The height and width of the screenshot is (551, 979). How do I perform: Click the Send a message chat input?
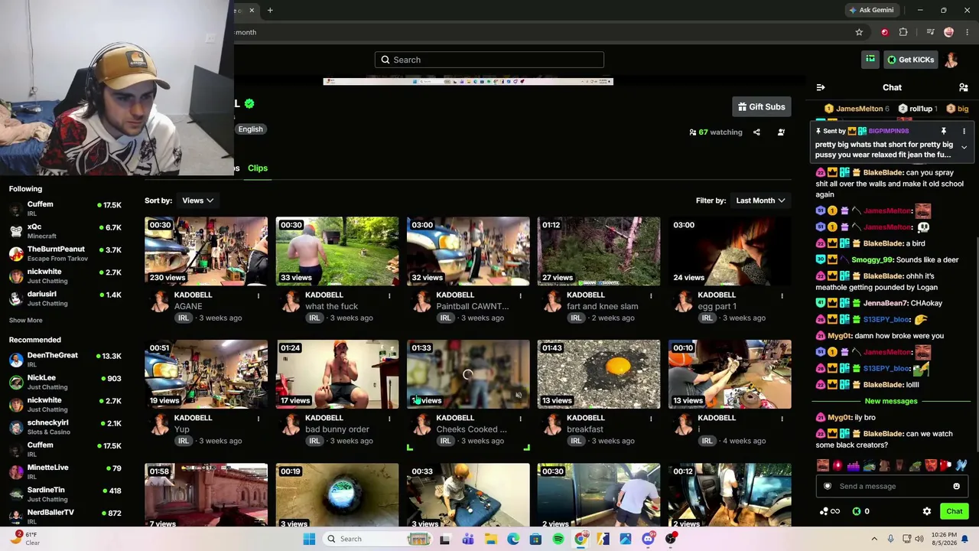[x=892, y=486]
